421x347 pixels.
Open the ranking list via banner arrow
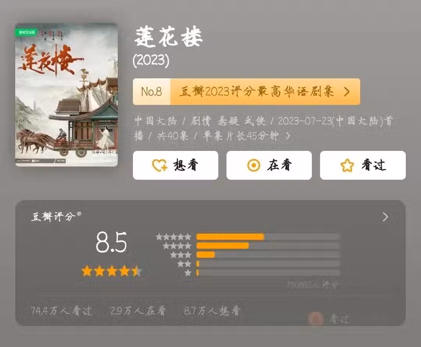347,92
